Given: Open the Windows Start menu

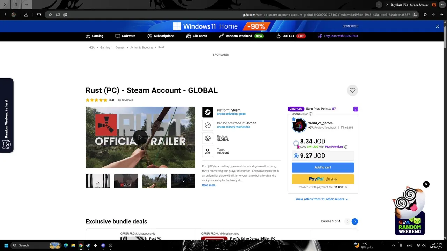Looking at the screenshot, I should click(x=6, y=245).
